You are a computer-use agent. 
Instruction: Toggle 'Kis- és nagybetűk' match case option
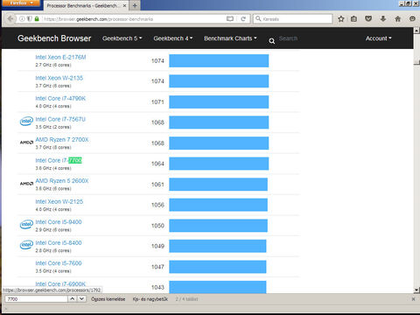click(150, 299)
